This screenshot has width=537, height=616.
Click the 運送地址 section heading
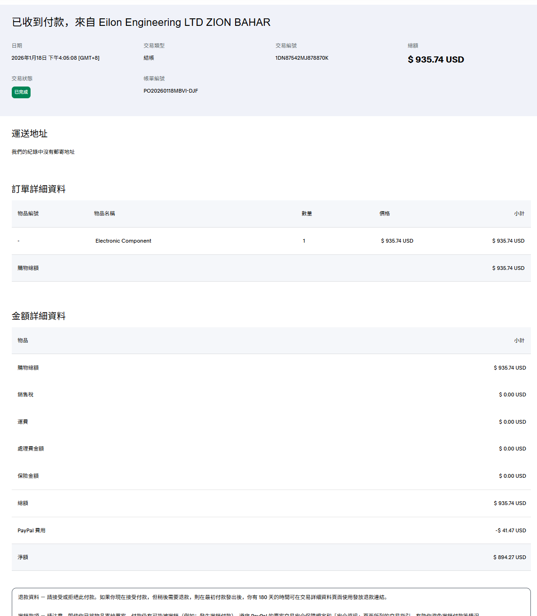[30, 134]
